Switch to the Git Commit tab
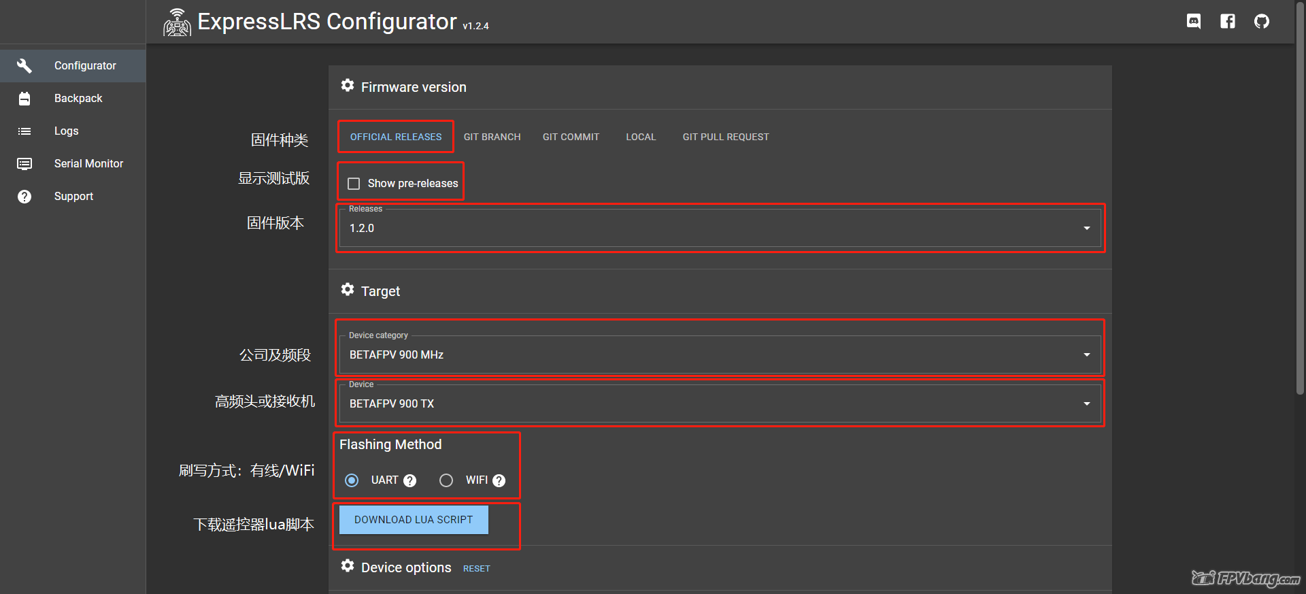 click(571, 137)
